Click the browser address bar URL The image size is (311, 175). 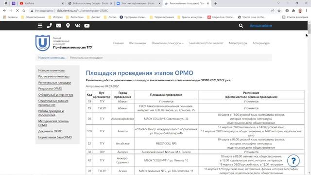[x=83, y=11]
